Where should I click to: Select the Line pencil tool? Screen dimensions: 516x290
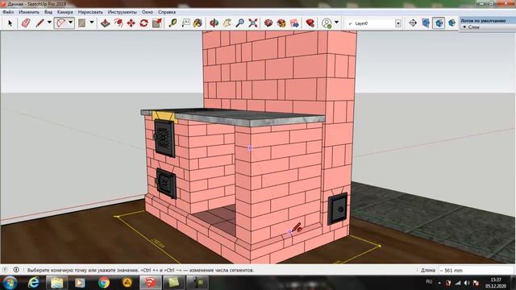click(x=40, y=23)
